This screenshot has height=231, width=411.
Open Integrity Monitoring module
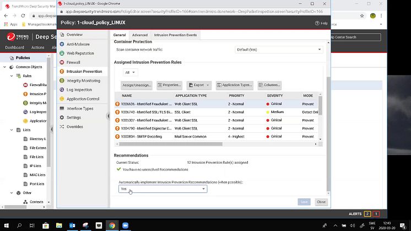pyautogui.click(x=83, y=80)
